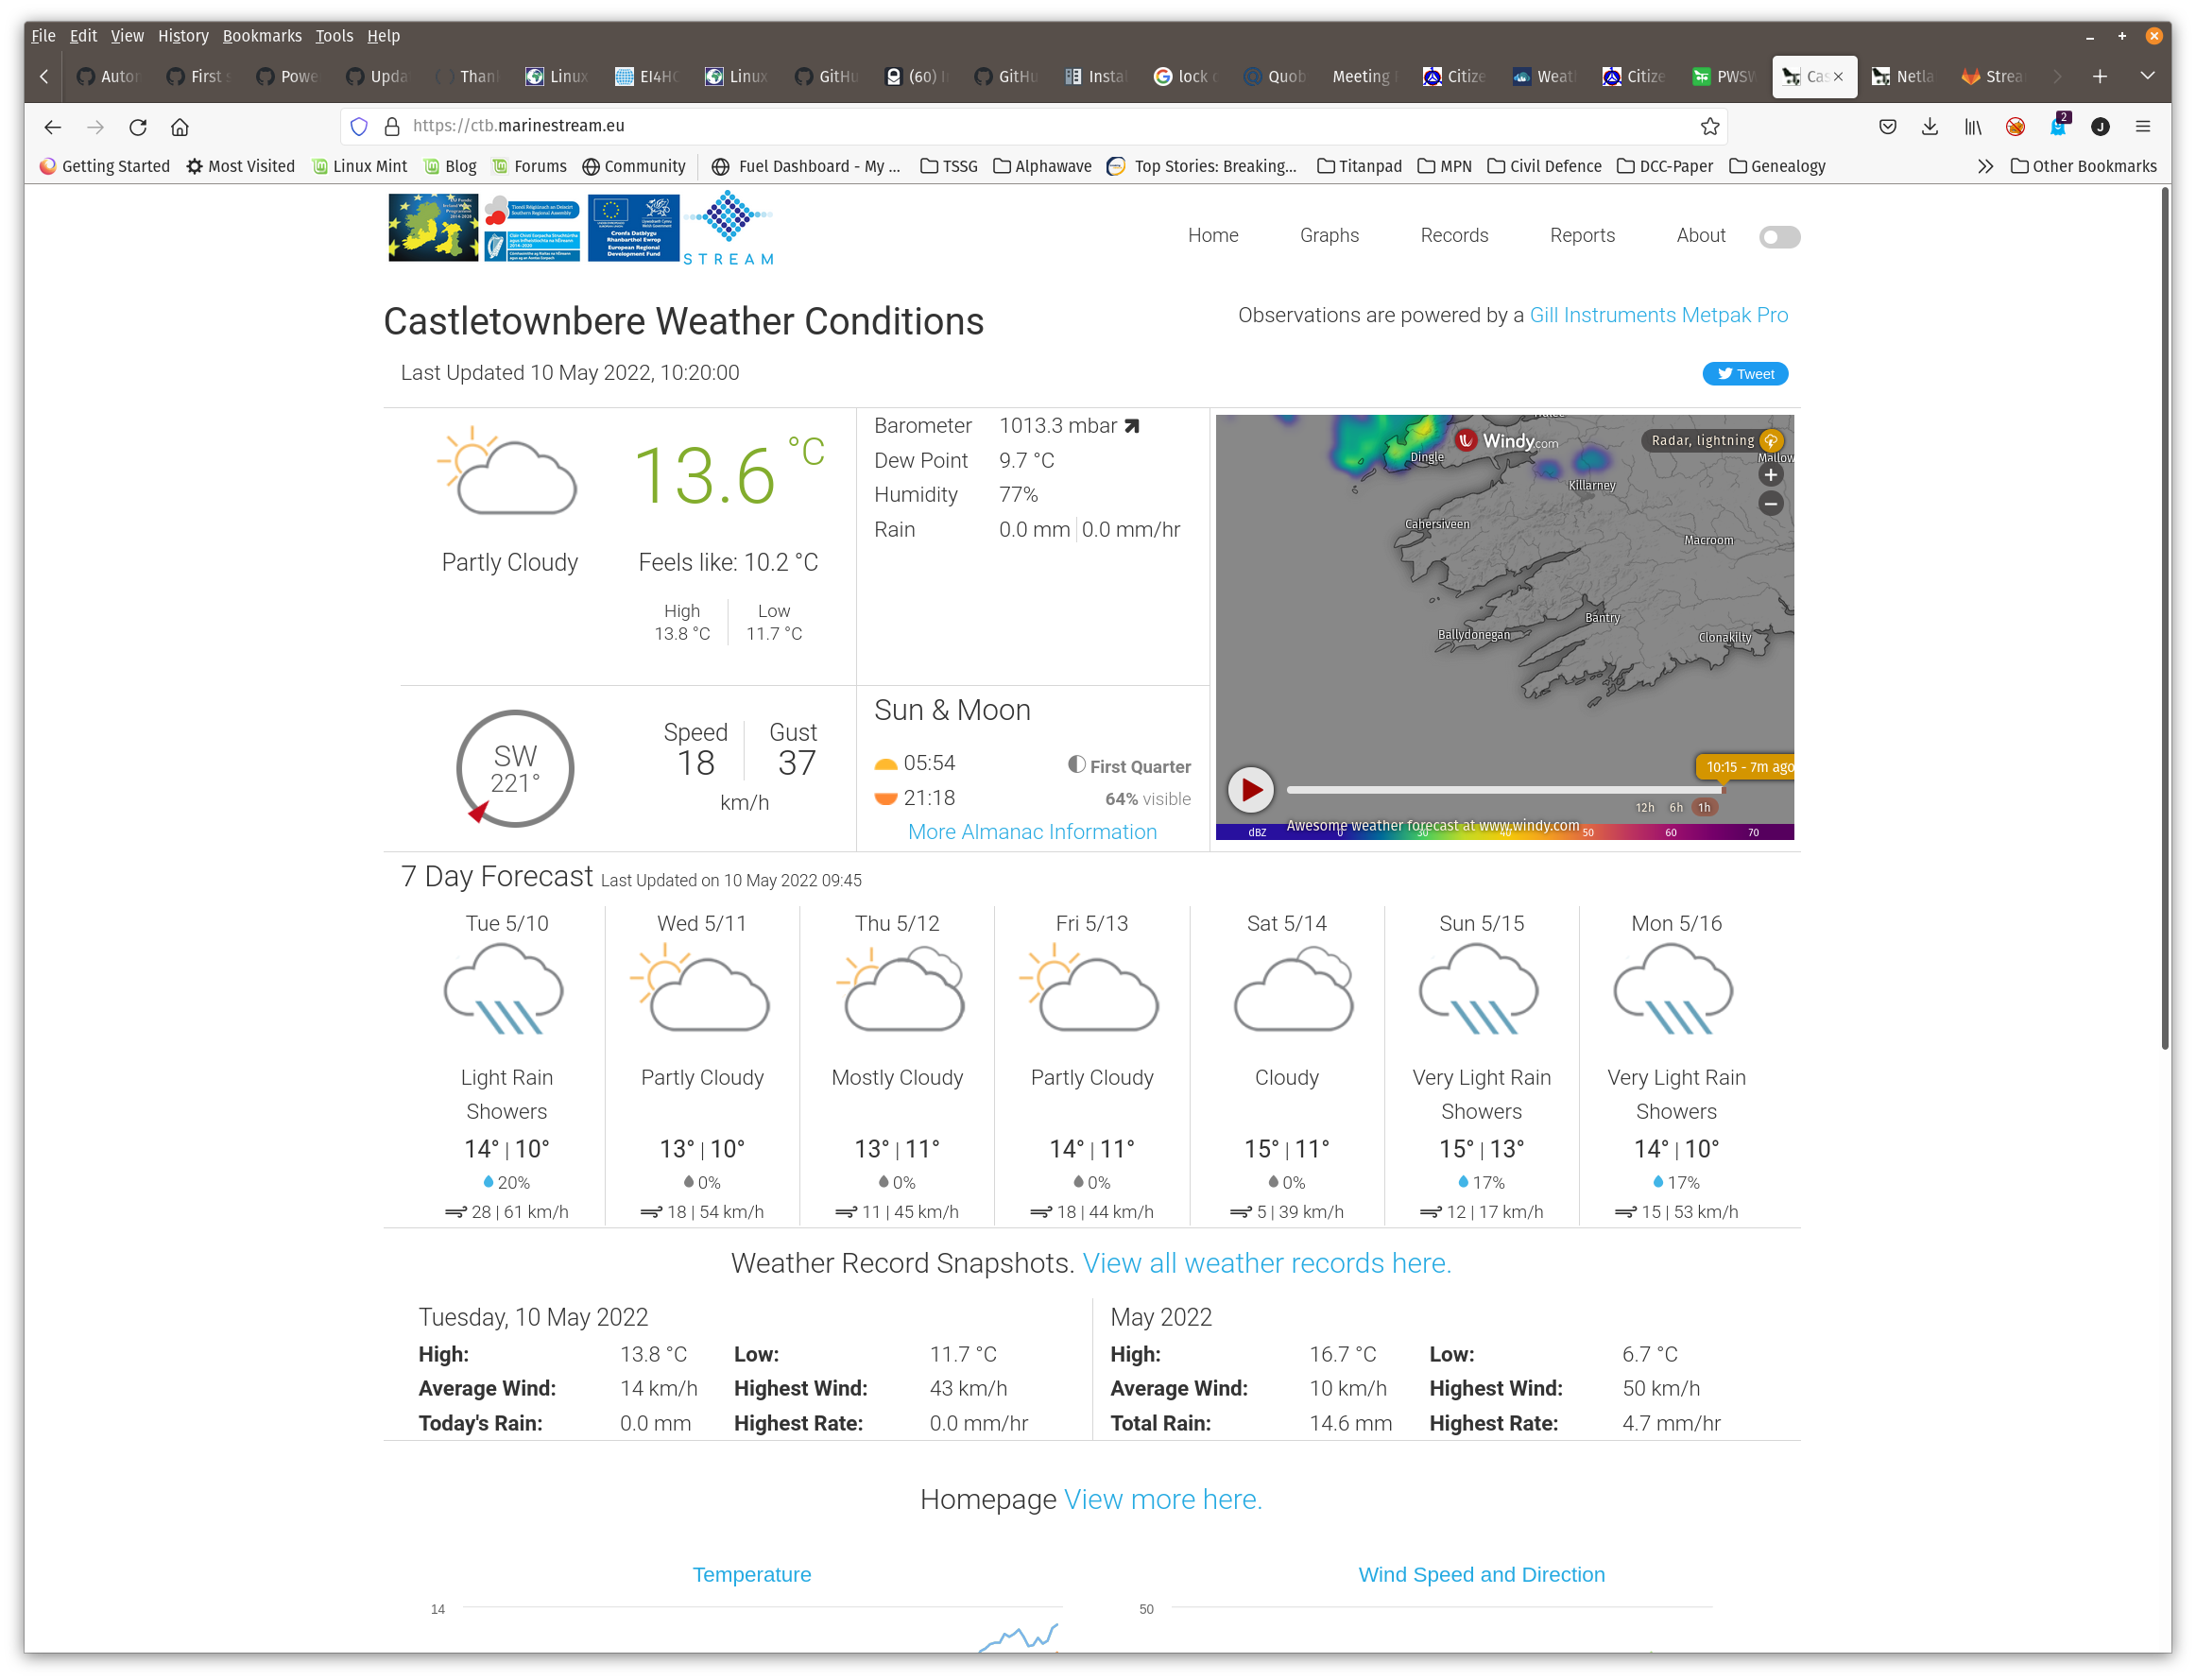Screen dimensions: 2196x1680
Task: Open the Firefox application menu
Action: tap(2143, 127)
